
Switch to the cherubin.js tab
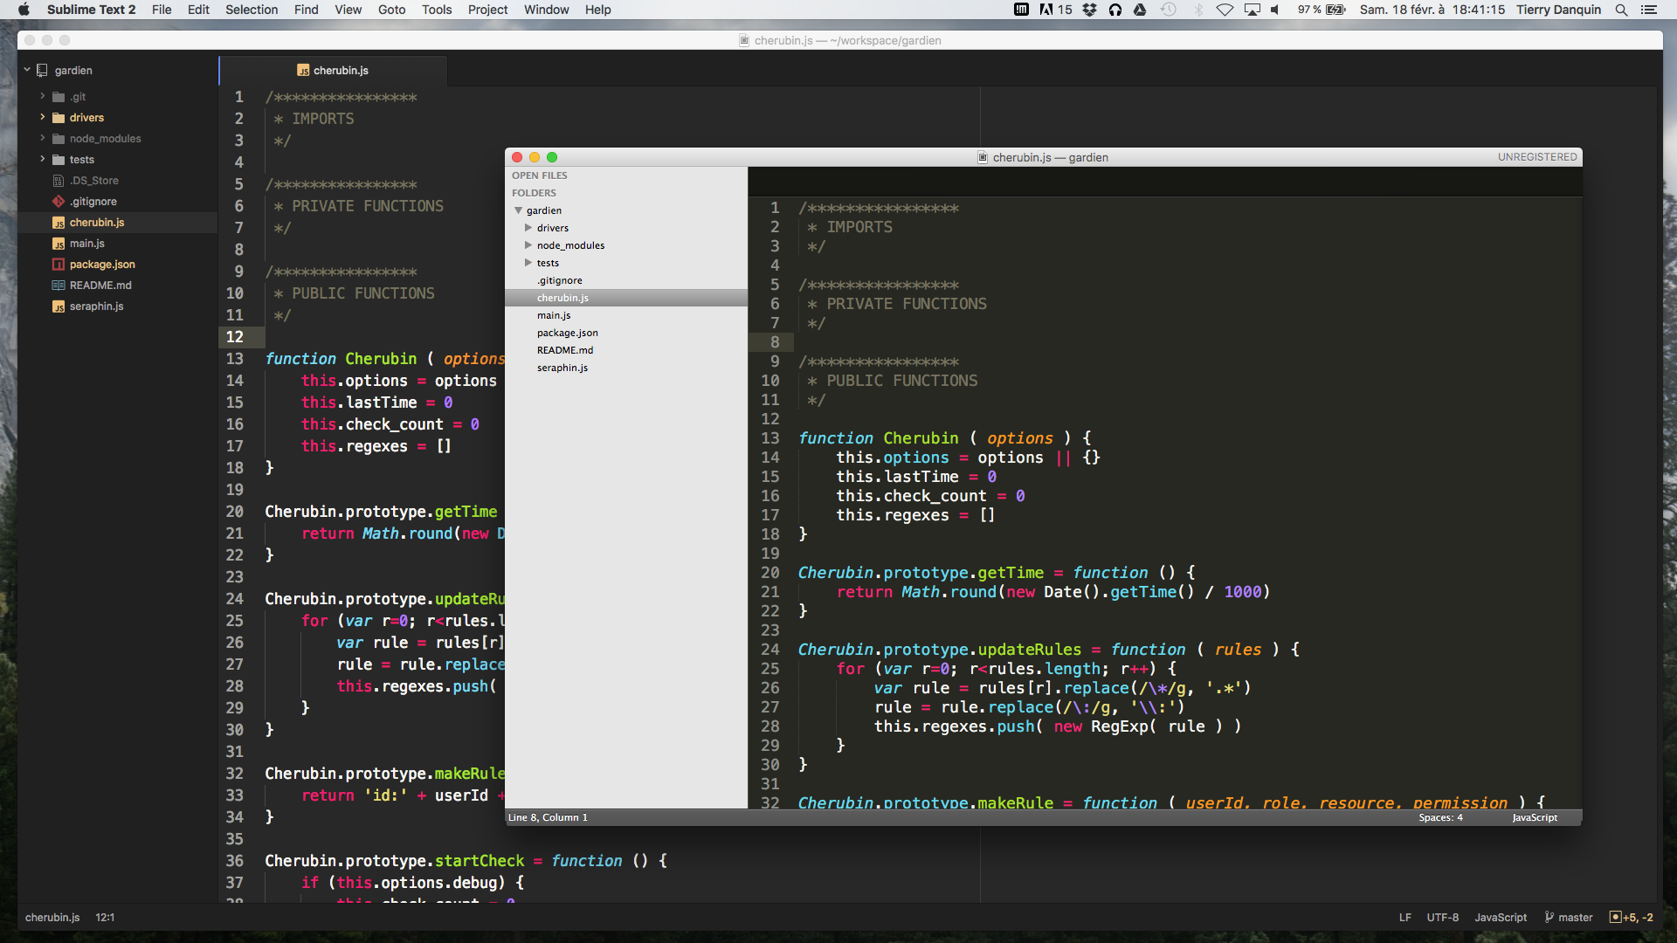tap(341, 71)
